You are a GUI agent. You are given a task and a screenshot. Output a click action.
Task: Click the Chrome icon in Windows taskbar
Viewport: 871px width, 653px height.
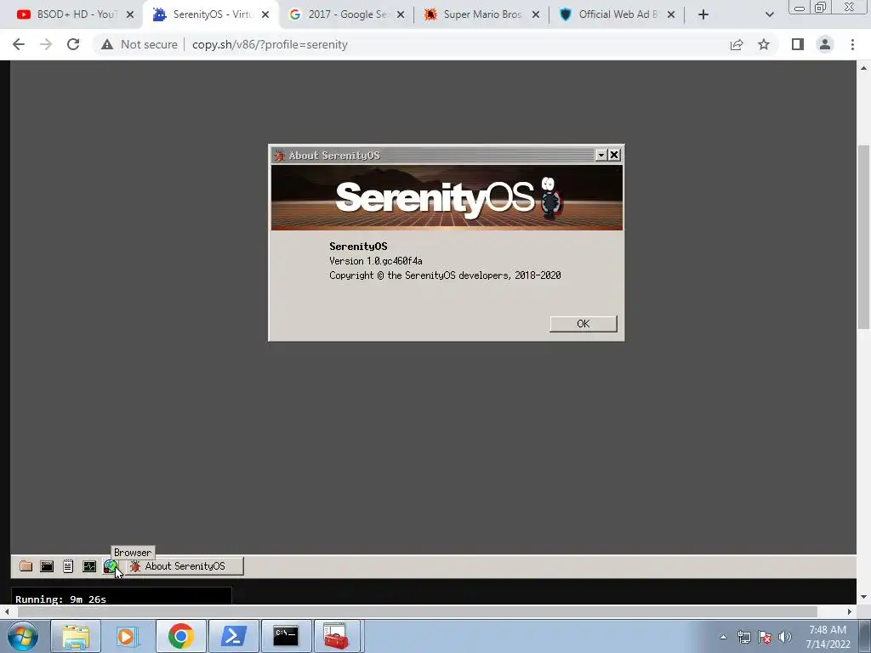click(180, 636)
